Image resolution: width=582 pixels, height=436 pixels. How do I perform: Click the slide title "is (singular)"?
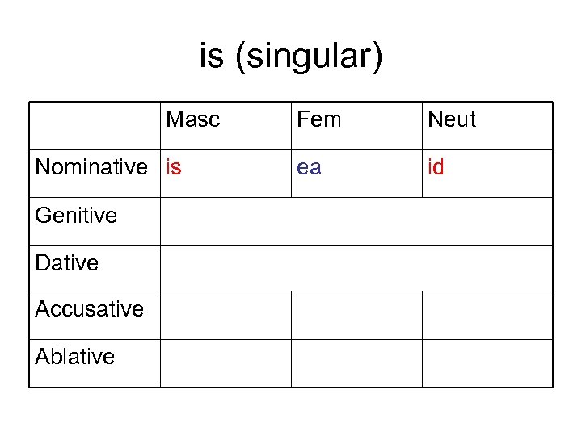tap(291, 58)
